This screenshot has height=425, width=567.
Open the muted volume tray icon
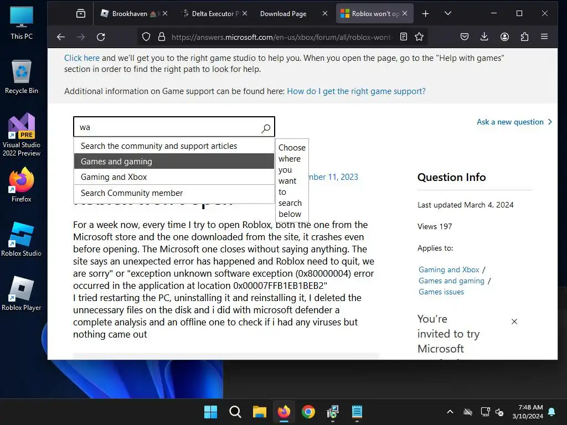coord(499,412)
